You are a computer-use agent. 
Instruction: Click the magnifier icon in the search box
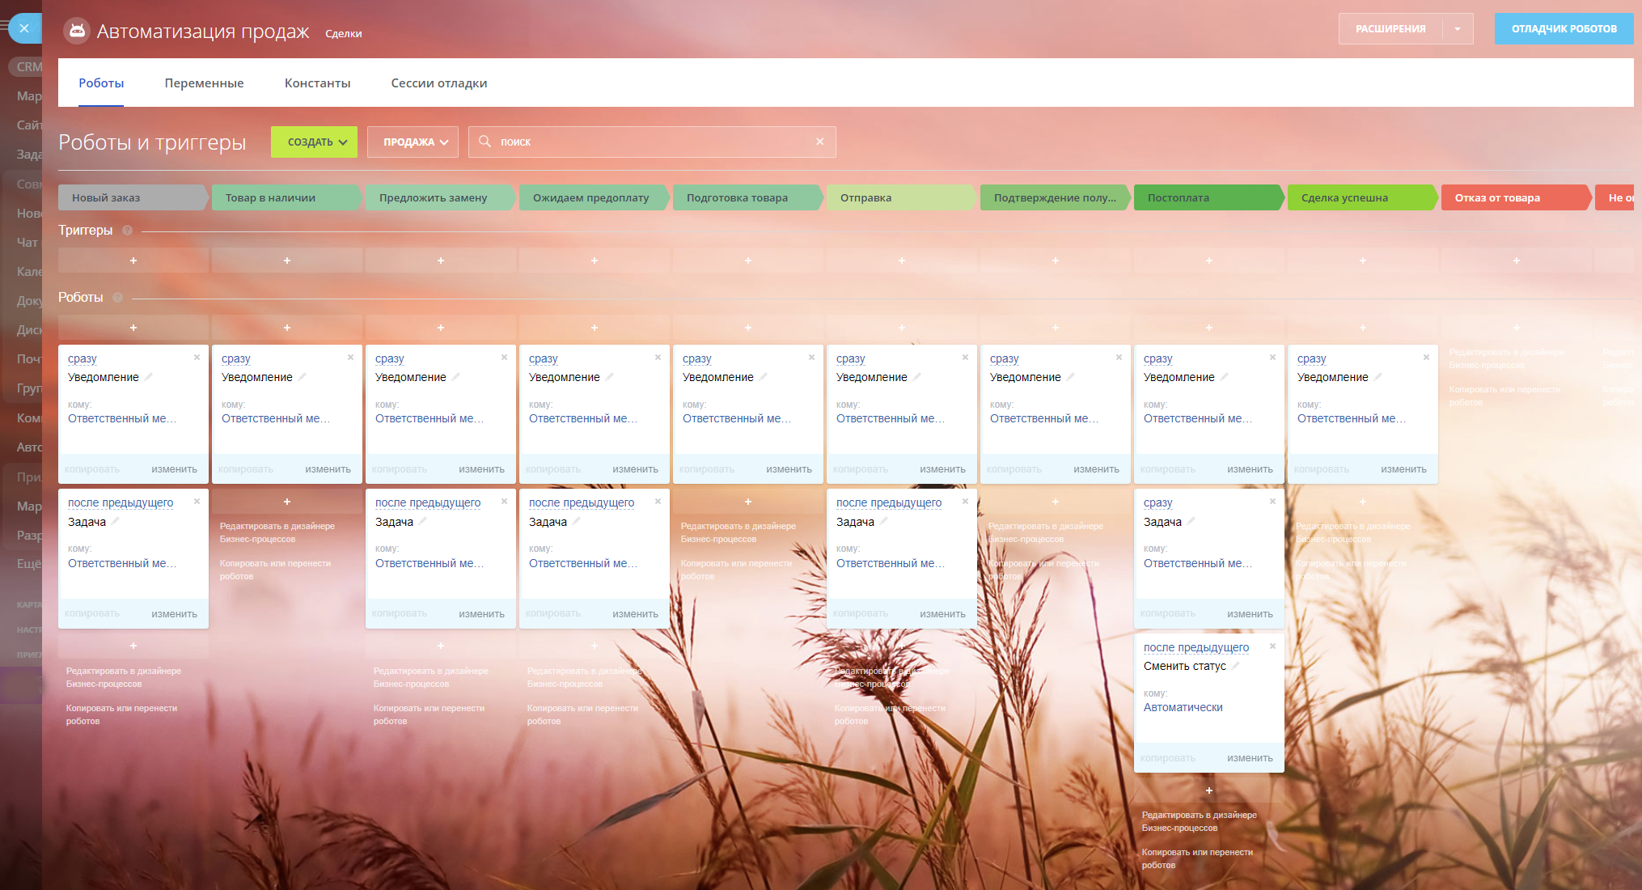click(485, 142)
